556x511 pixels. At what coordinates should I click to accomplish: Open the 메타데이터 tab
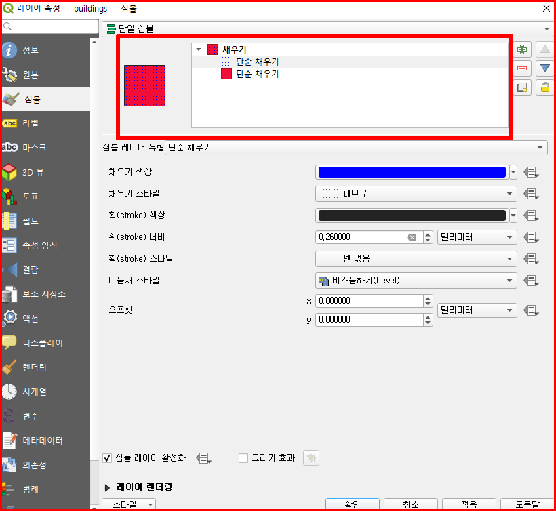(45, 441)
